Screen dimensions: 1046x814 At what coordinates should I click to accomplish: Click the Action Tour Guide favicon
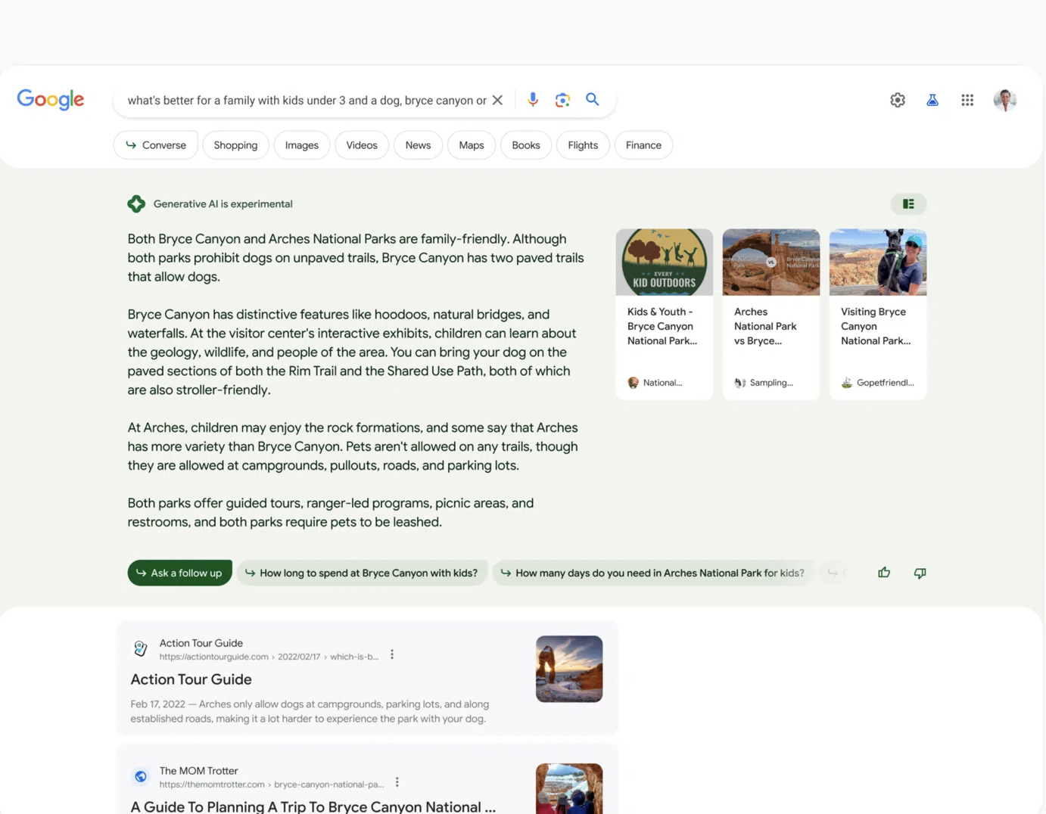141,648
